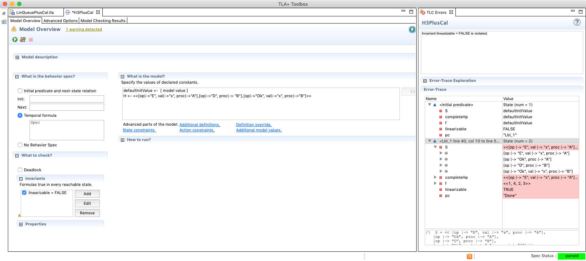Select pc variable in State 2
This screenshot has height=261, width=586.
(x=447, y=195)
